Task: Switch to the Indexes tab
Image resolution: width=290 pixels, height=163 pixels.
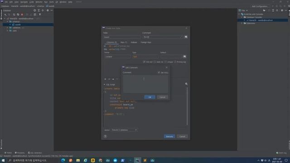Action: tap(134, 42)
